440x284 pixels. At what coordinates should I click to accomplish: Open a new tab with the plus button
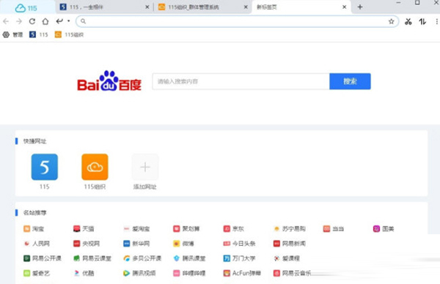tap(360, 7)
